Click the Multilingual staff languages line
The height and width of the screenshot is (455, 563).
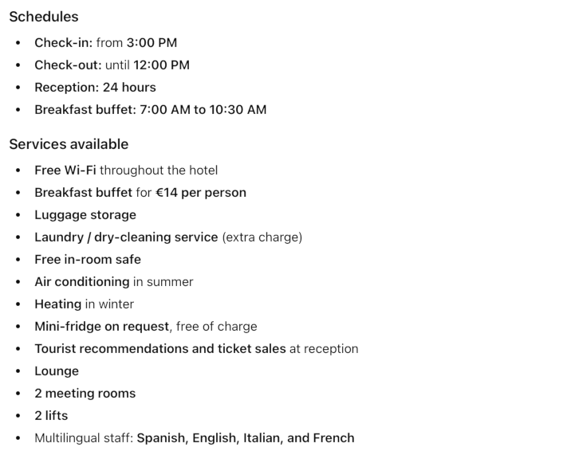click(194, 438)
